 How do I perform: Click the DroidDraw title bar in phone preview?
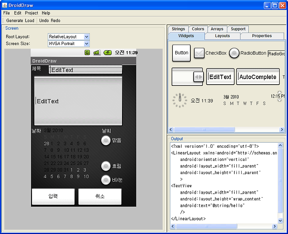pyautogui.click(x=84, y=61)
